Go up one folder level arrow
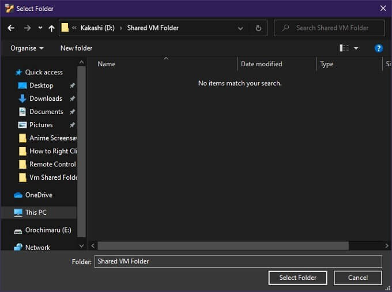Viewport: 392px width, 292px height. pos(51,28)
